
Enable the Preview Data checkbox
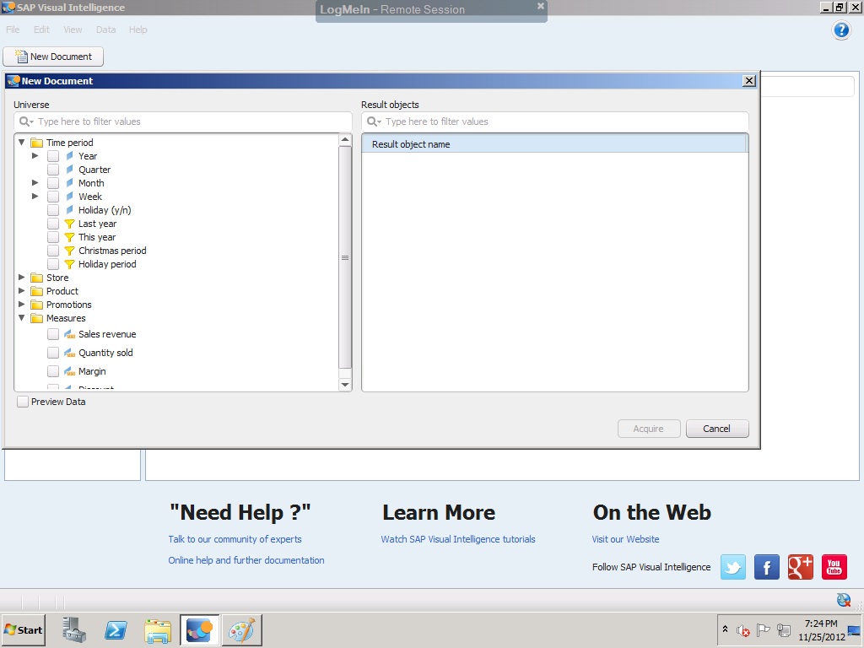pos(23,402)
